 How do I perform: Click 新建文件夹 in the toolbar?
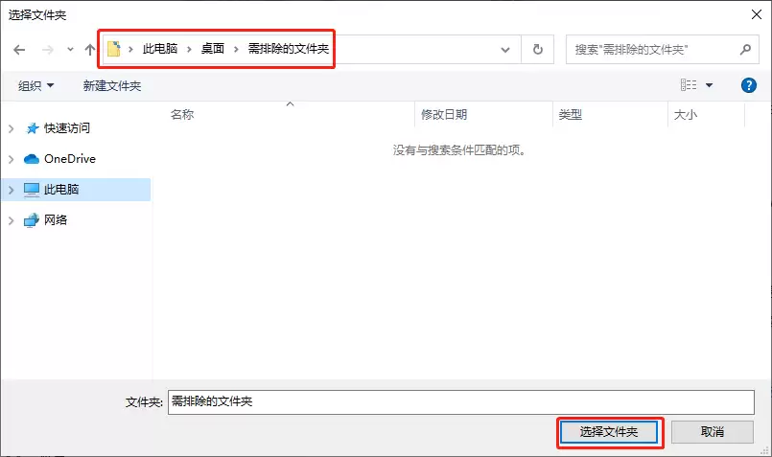pos(112,86)
